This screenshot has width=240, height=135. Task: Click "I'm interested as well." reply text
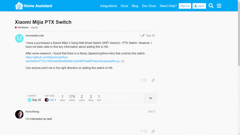tap(39, 119)
